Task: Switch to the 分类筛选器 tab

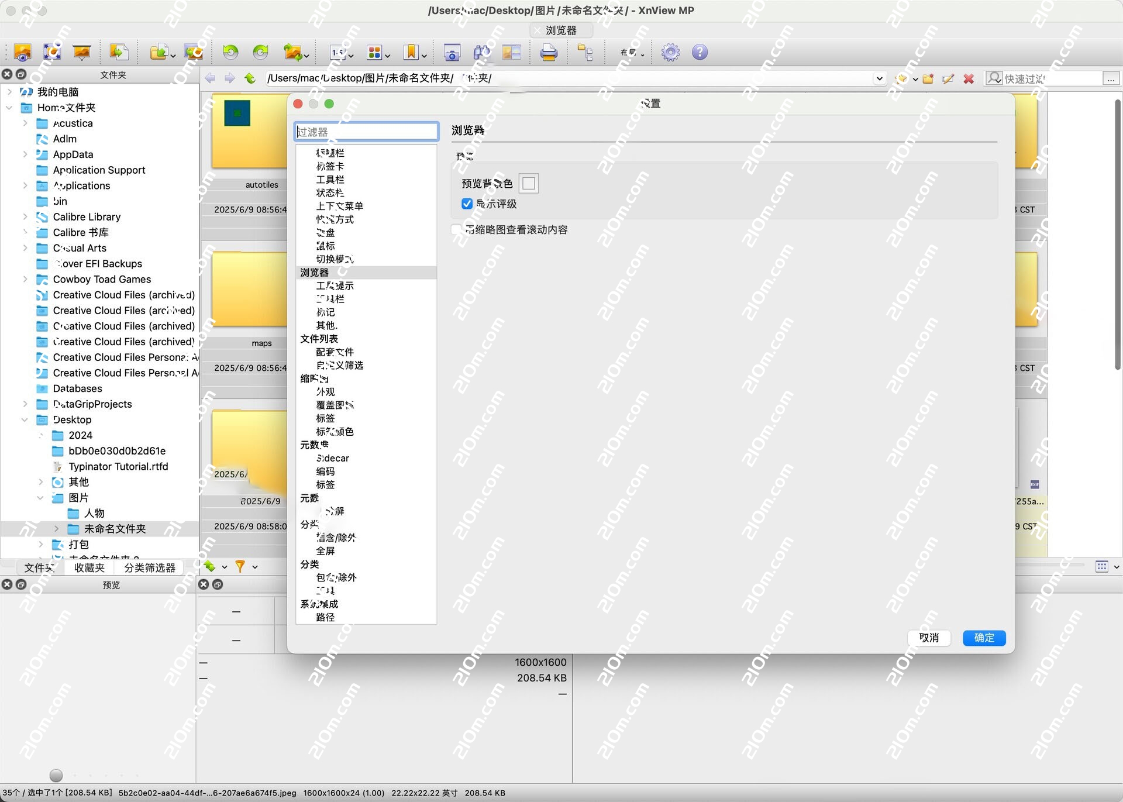Action: click(x=150, y=567)
